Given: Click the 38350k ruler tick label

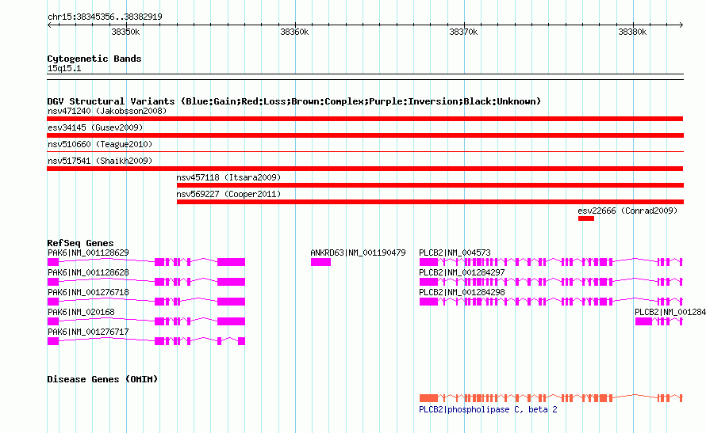Looking at the screenshot, I should point(125,32).
